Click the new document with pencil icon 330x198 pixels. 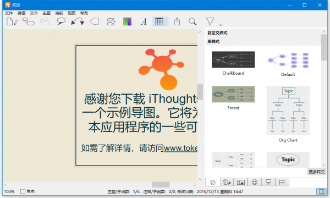pos(12,21)
